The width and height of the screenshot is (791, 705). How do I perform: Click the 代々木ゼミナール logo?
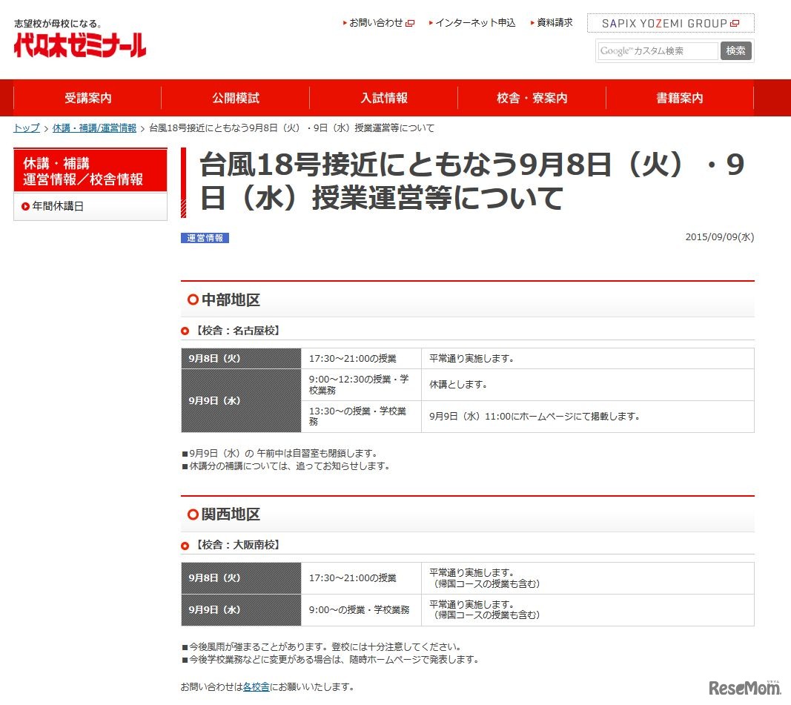pos(76,42)
